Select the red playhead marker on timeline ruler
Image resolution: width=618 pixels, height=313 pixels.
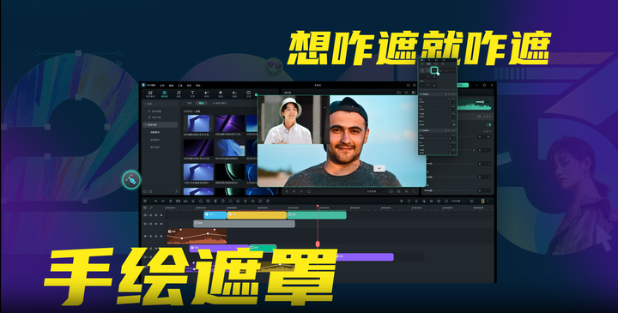(318, 206)
